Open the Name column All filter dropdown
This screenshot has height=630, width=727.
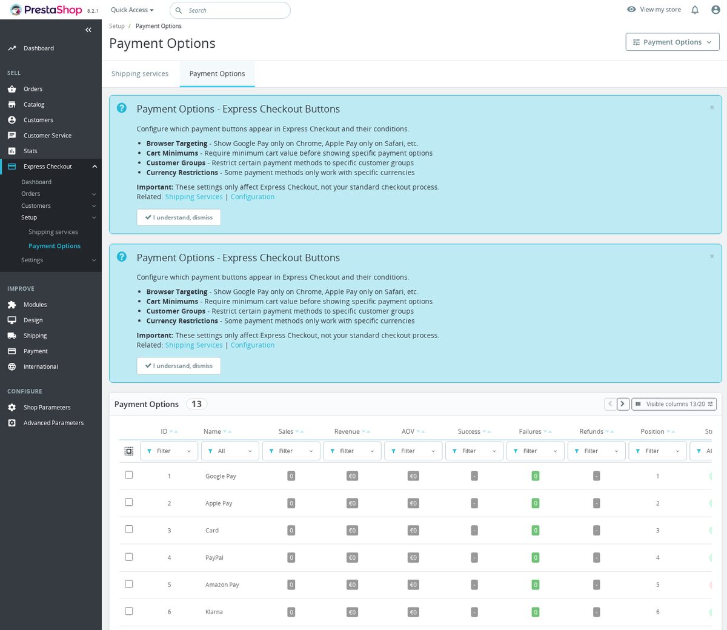point(230,451)
